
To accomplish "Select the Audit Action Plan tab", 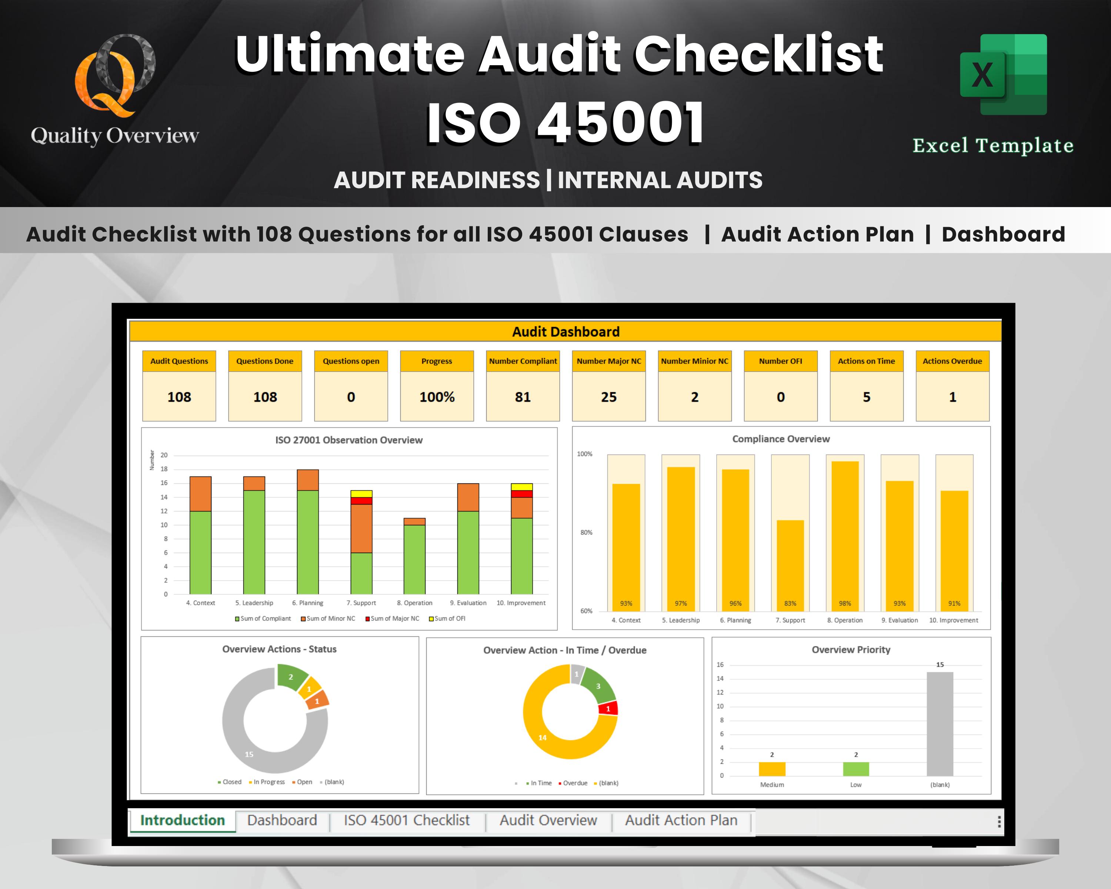I will (x=681, y=820).
